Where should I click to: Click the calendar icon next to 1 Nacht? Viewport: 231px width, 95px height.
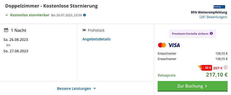point(6,30)
